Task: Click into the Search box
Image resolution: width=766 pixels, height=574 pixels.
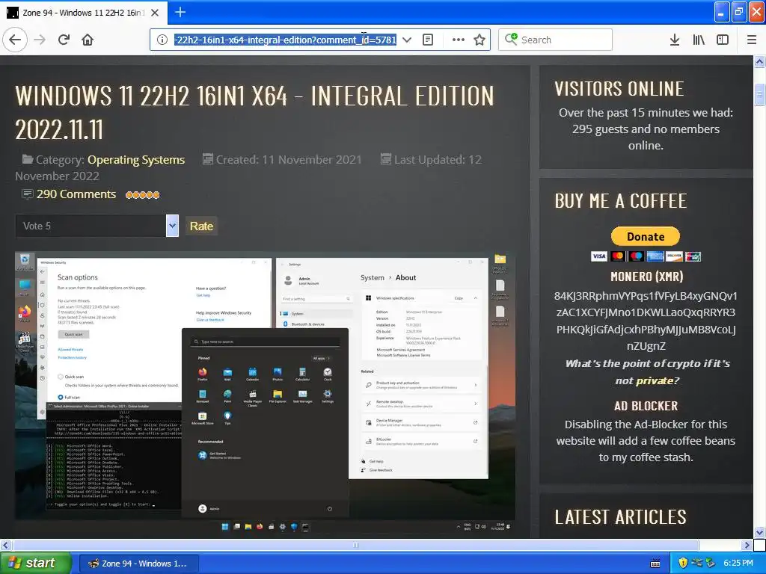Action: click(555, 40)
